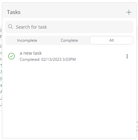Click the Tasks panel heading
Viewport: 138px width, 140px height.
14,12
